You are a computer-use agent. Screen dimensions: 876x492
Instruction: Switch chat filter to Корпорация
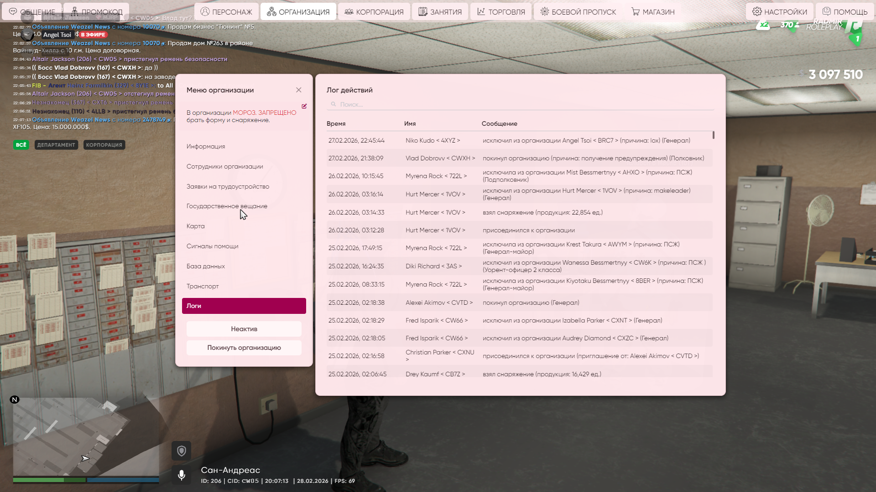[x=104, y=145]
